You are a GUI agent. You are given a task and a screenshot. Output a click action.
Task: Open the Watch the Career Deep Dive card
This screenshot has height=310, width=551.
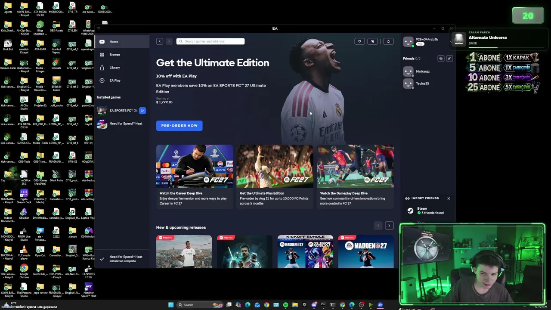[195, 177]
